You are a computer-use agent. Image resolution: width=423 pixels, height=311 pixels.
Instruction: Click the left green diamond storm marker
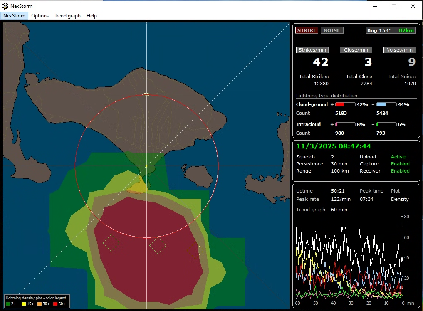[111, 243]
